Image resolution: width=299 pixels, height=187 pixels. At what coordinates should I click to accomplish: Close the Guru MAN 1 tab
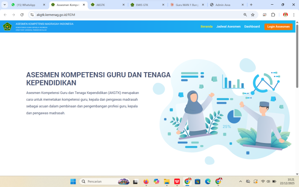coord(203,5)
